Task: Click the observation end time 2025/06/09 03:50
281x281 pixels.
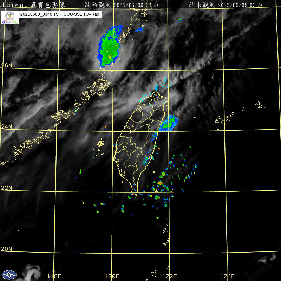Action: coord(241,5)
